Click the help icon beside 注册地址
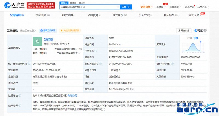The height and width of the screenshot is (116, 219). 20,96
